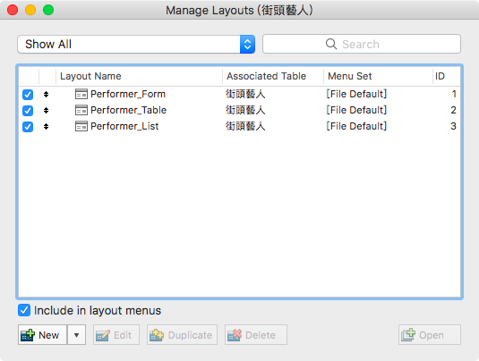Open Menu Set [File Default] for Performer_Table
Screen dimensions: 479x361
pos(356,110)
